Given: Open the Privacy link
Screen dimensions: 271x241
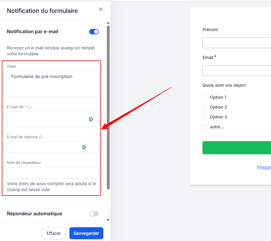Looking at the screenshot, I should pyautogui.click(x=264, y=167).
